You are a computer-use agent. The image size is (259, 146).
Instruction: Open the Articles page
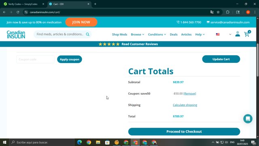coord(186,34)
